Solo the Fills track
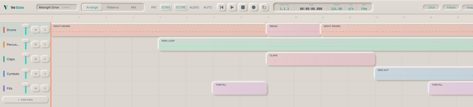 coord(45,88)
